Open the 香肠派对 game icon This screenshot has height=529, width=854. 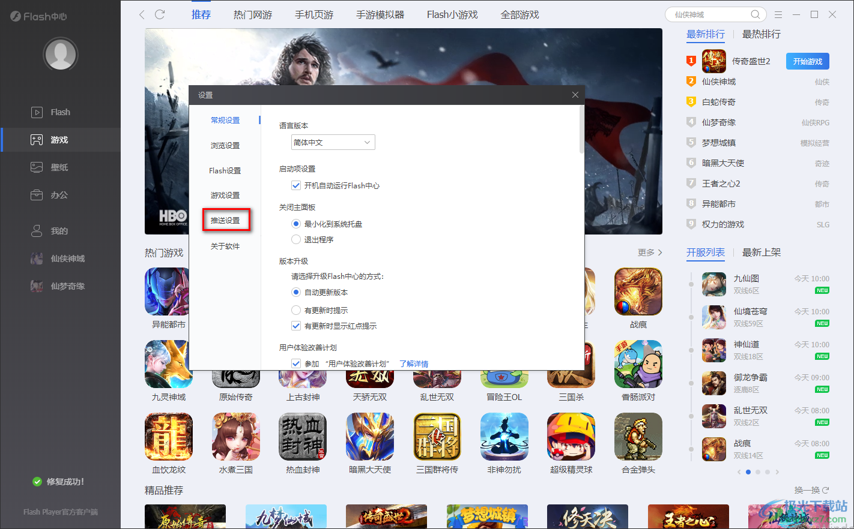(x=638, y=364)
